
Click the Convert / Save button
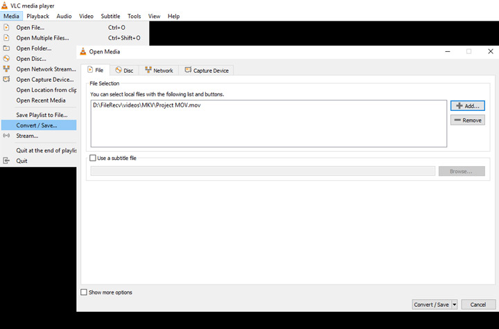(432, 305)
